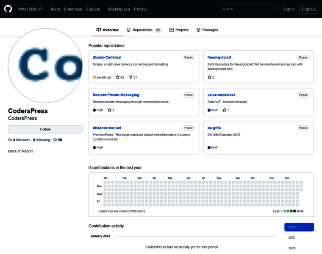Click the 82 stars count on jQuery-Currency
The height and width of the screenshot is (254, 322).
(x=122, y=77)
